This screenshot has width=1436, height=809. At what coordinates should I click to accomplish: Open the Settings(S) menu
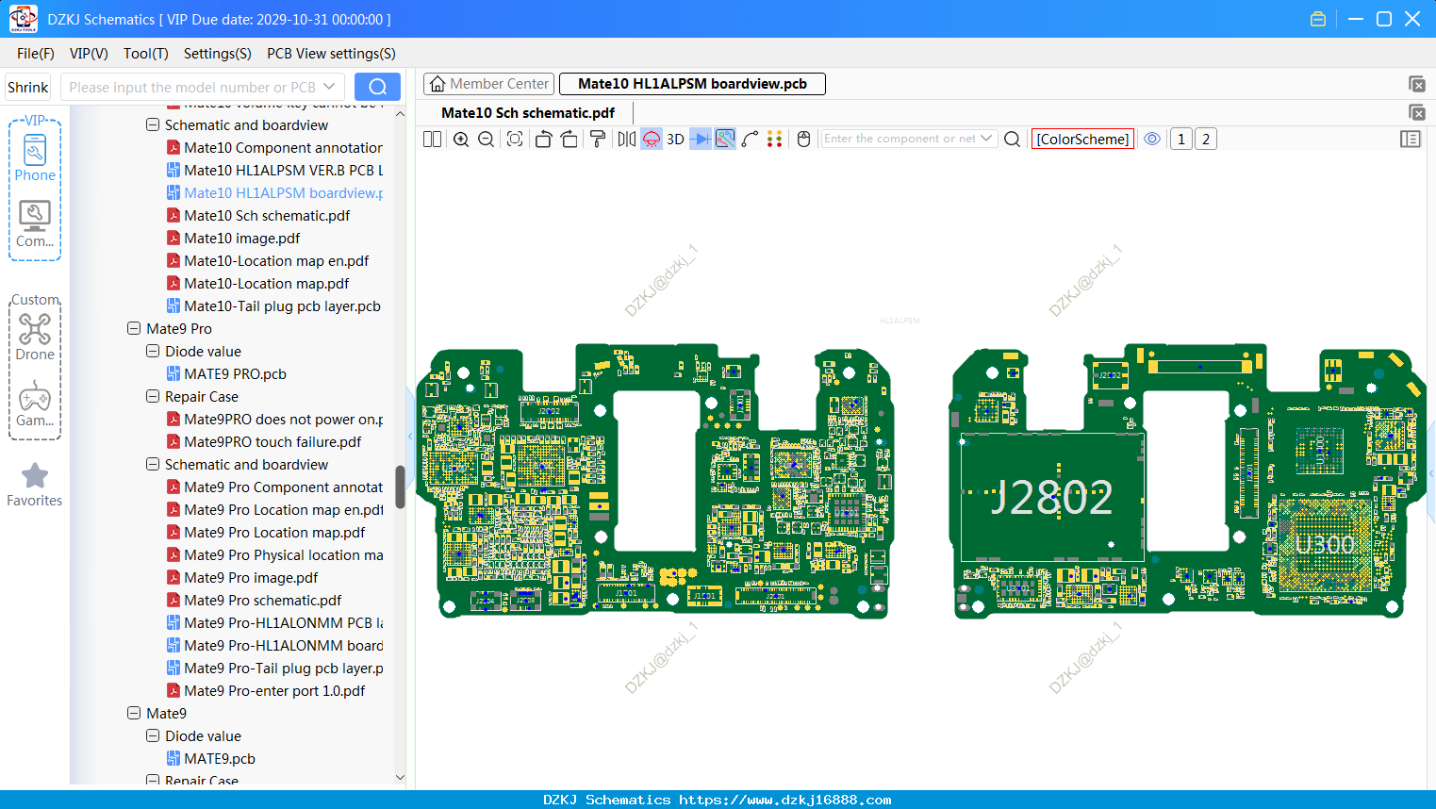218,54
